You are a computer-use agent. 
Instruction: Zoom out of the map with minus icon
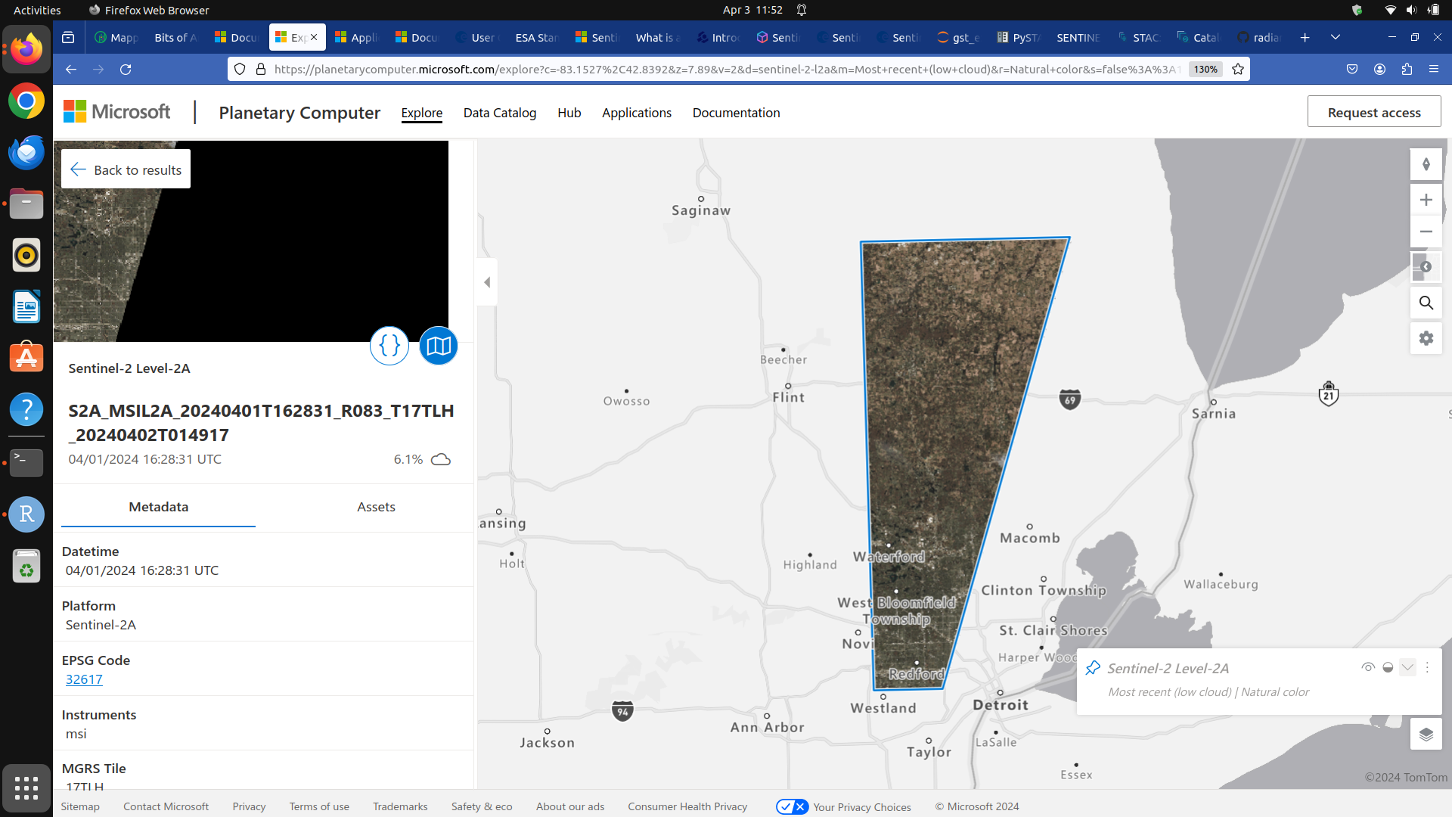(1426, 231)
